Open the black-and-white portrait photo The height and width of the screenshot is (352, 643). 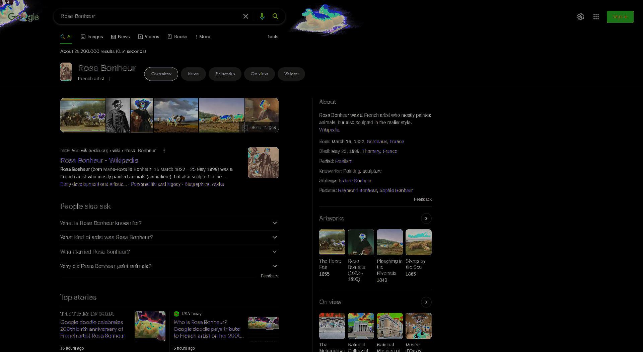[118, 115]
